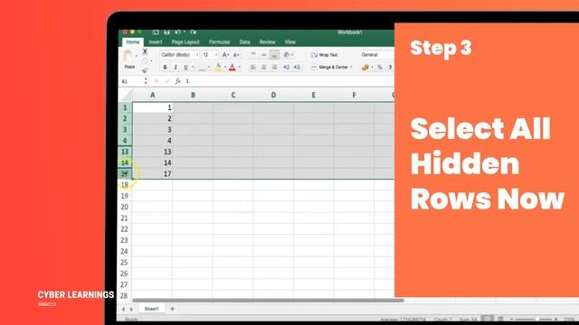This screenshot has height=325, width=579.
Task: Click the Wrap Text button
Action: pos(324,55)
